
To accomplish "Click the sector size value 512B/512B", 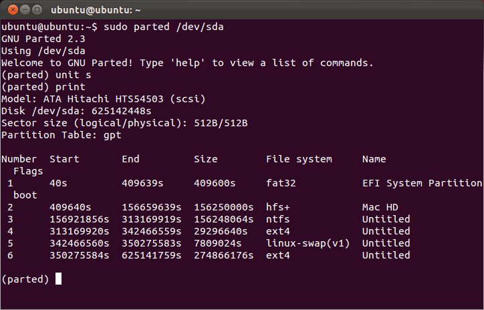I will coord(221,123).
